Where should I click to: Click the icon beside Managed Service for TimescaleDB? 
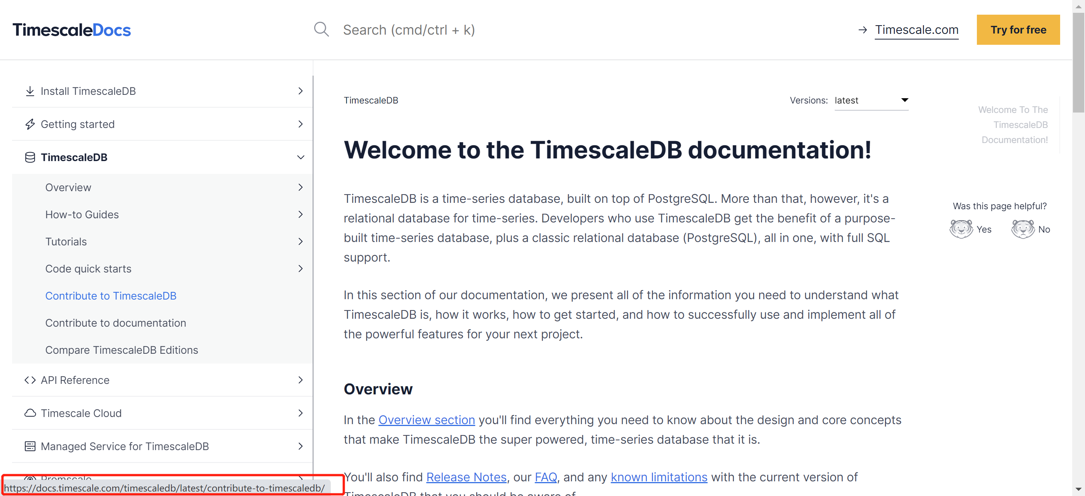(x=30, y=446)
